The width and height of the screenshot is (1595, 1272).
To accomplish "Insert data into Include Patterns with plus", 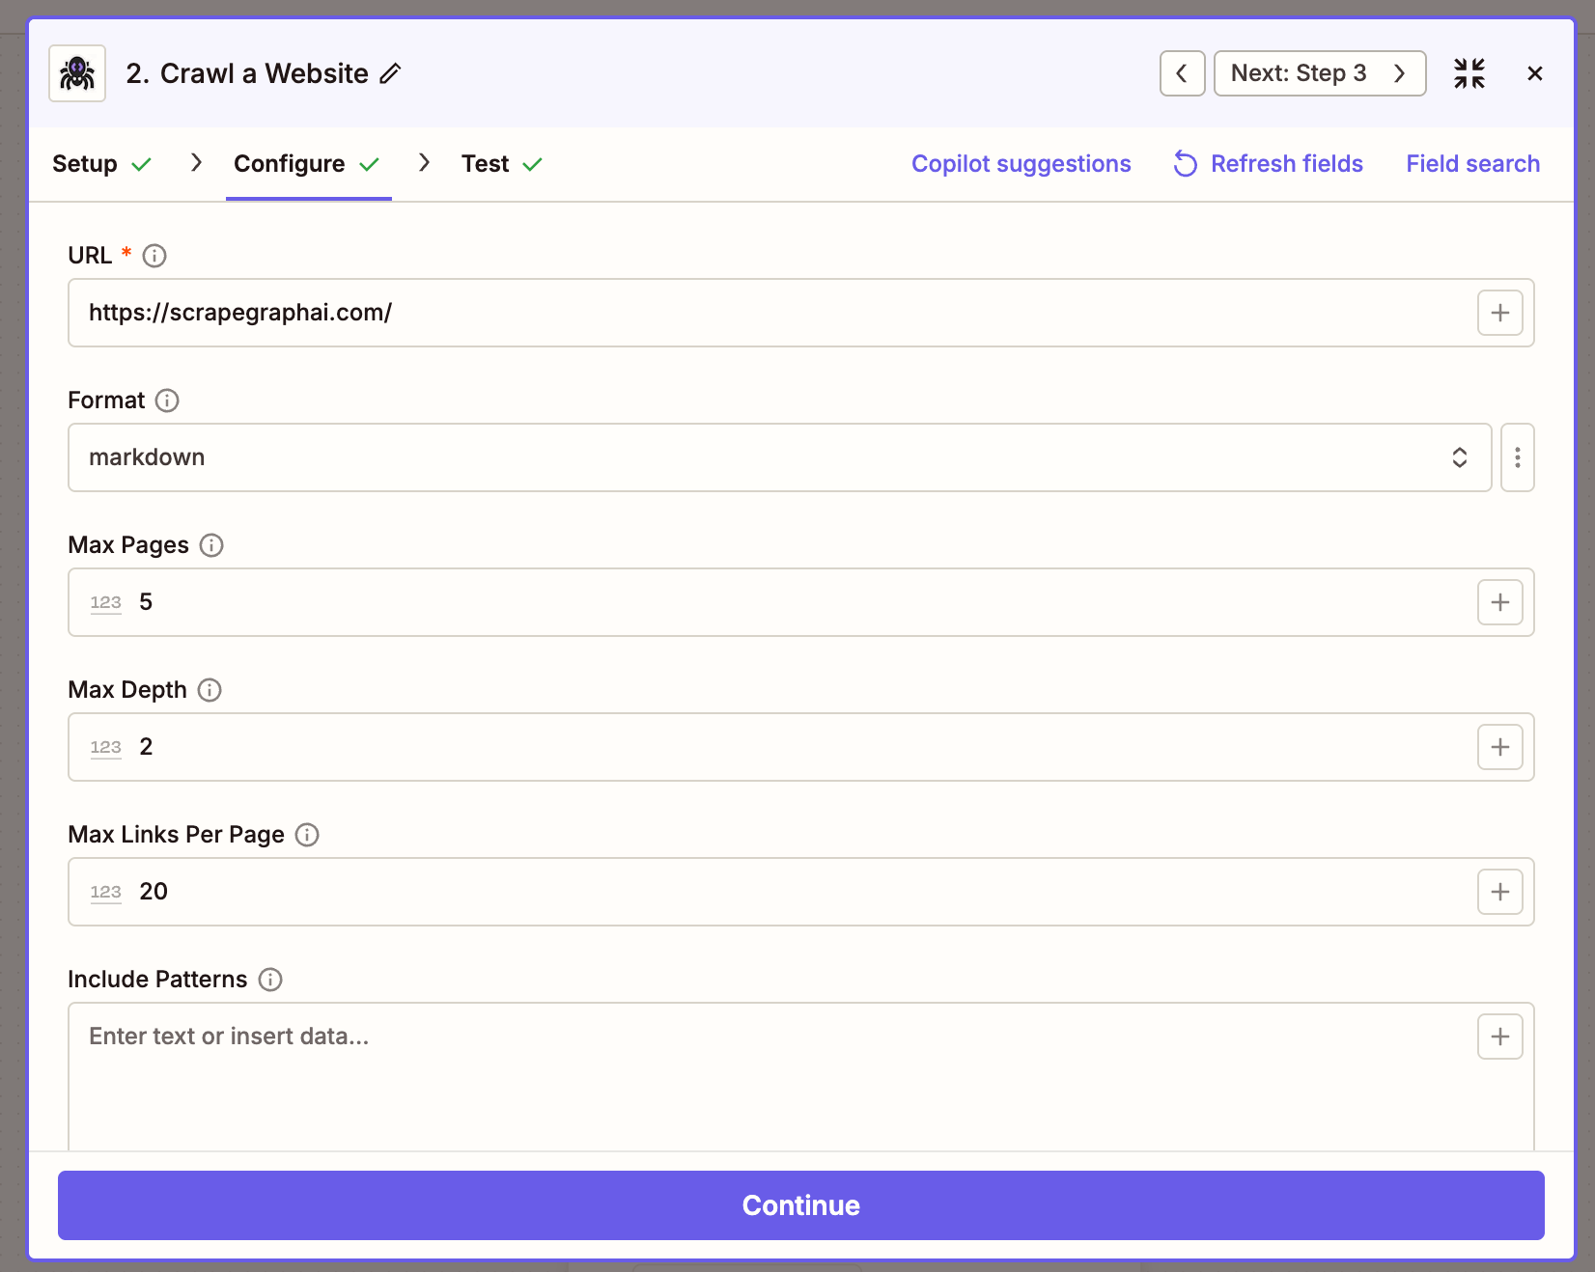I will click(1499, 1037).
